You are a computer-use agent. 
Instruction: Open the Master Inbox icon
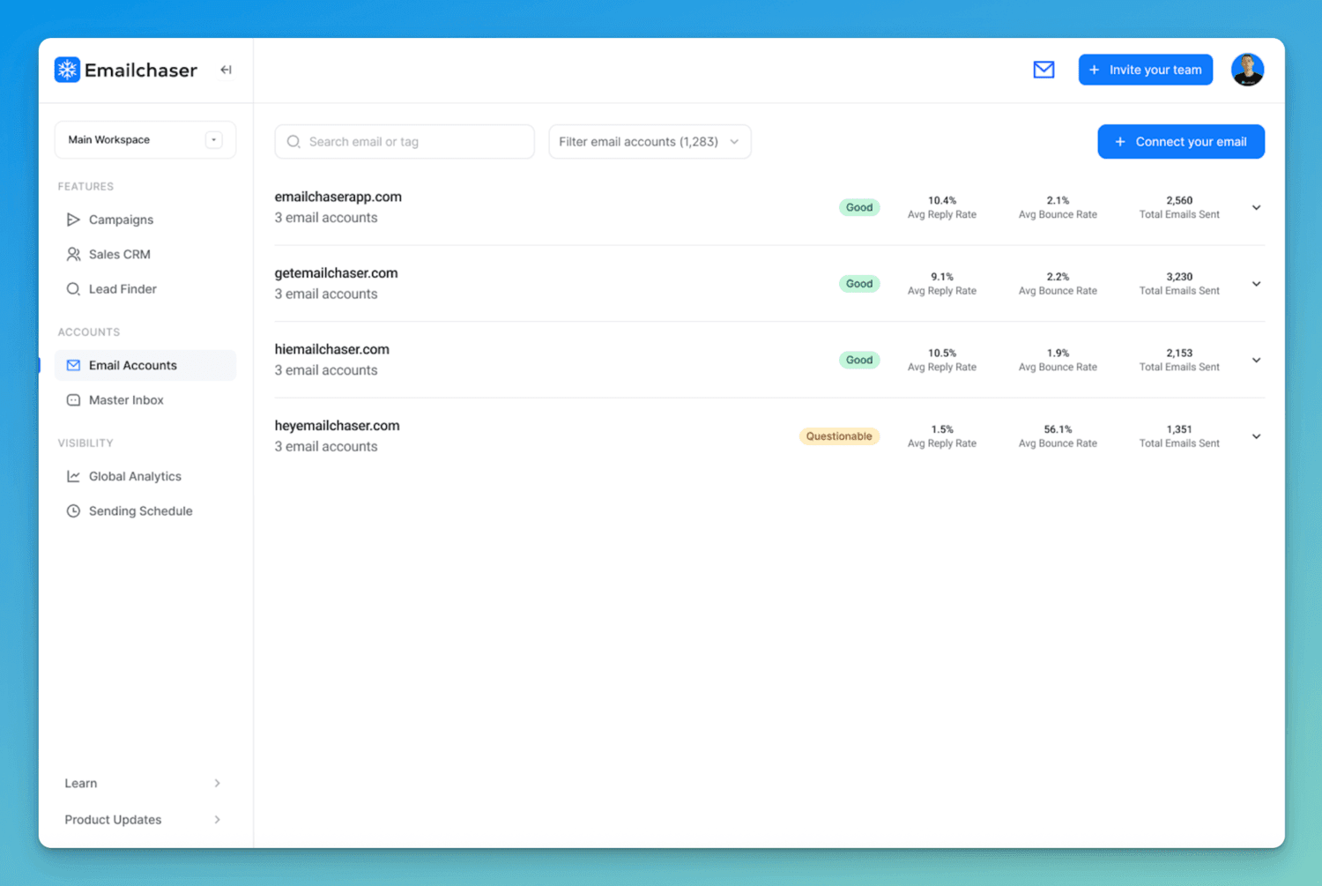coord(74,399)
